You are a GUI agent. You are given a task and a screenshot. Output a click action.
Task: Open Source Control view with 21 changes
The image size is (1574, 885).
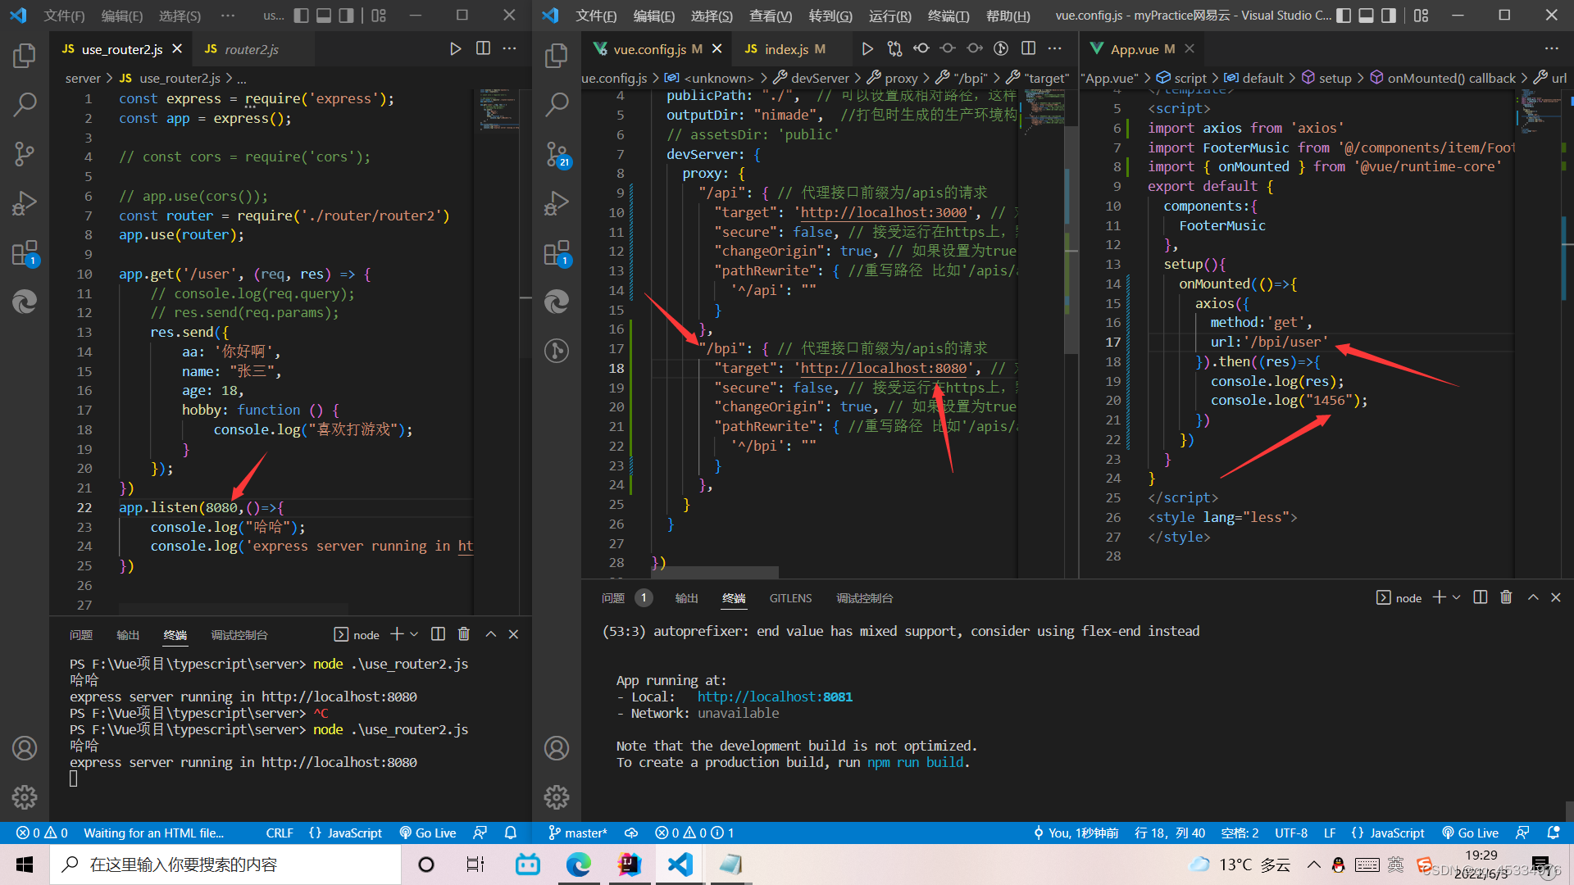point(557,153)
